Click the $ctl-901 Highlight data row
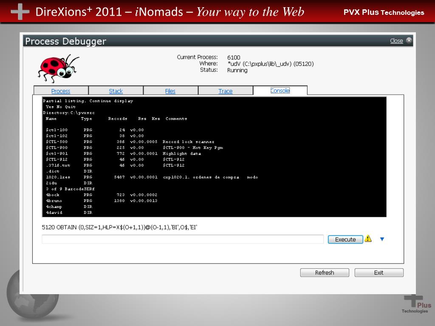The height and width of the screenshot is (326, 435). 123,153
